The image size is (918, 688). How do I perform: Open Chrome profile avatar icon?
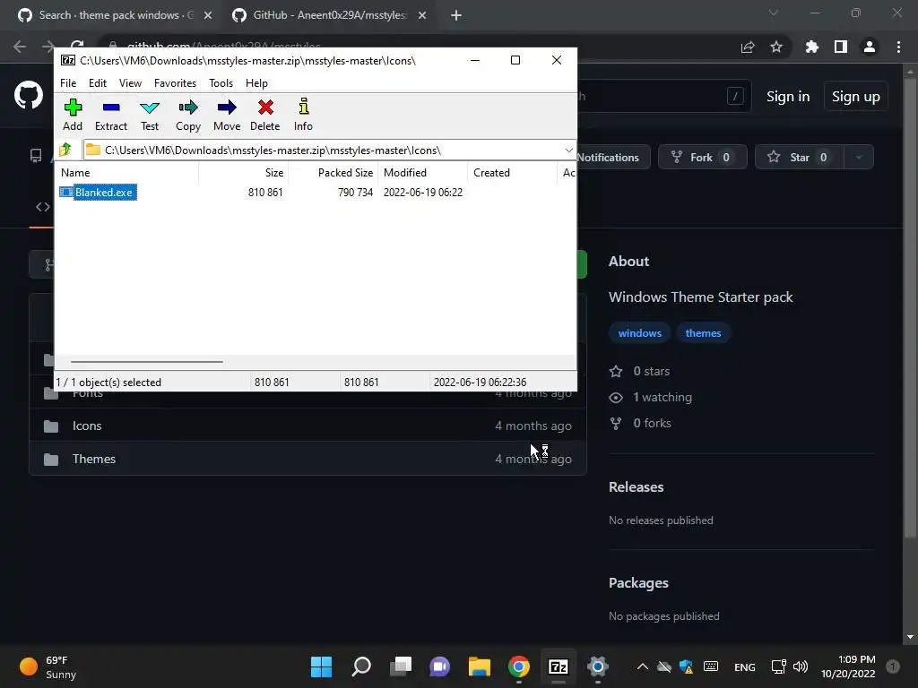click(x=870, y=47)
